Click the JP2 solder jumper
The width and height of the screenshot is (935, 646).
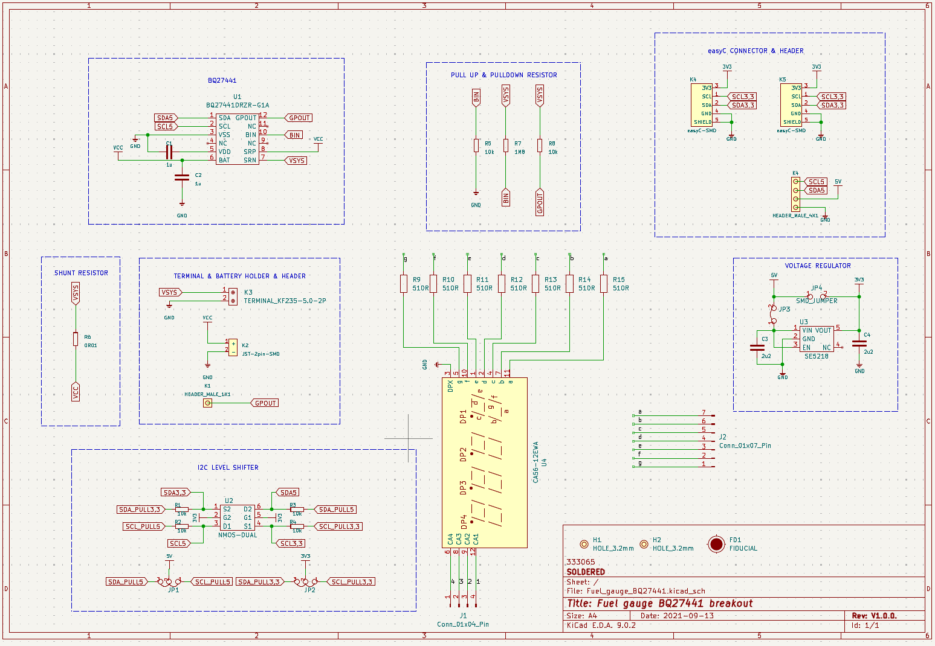pos(306,581)
